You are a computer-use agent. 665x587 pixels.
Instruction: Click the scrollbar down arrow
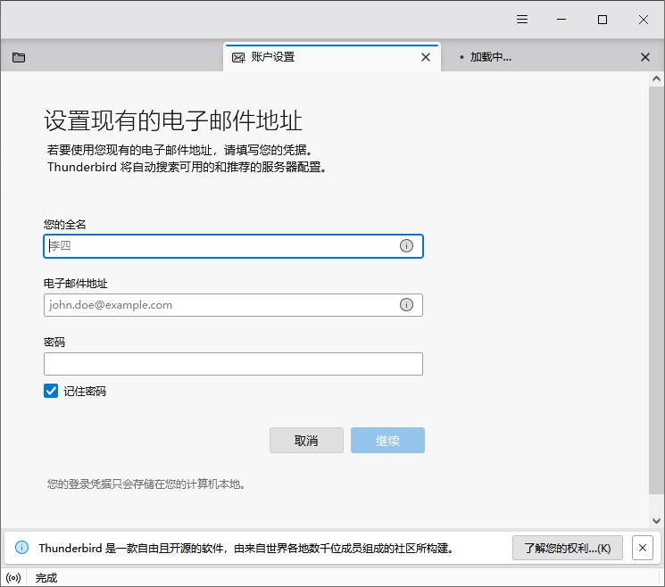pos(656,520)
